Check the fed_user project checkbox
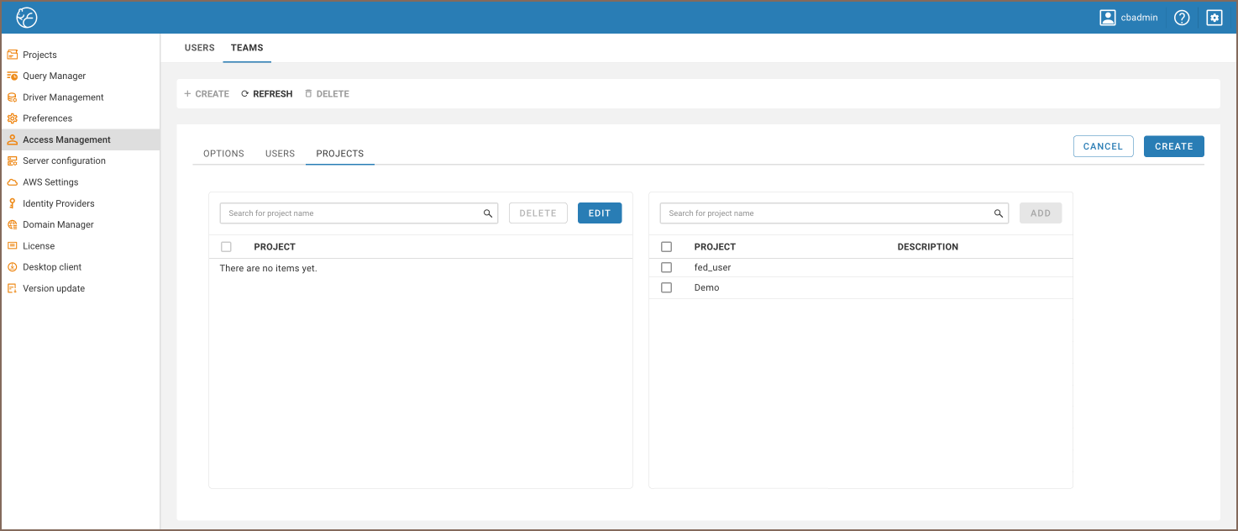This screenshot has height=531, width=1238. (667, 267)
